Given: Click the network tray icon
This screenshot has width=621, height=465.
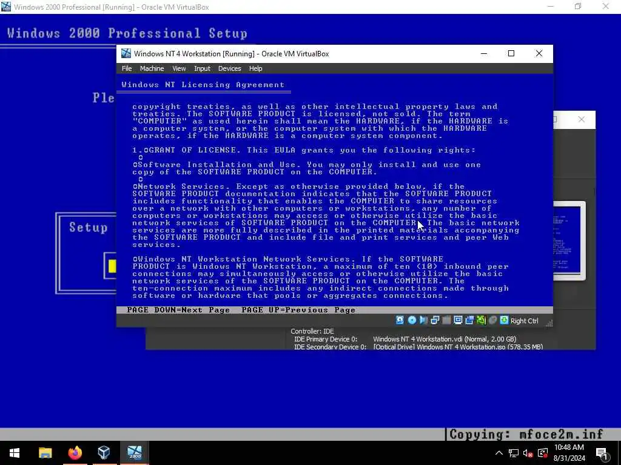Looking at the screenshot, I should tap(514, 453).
